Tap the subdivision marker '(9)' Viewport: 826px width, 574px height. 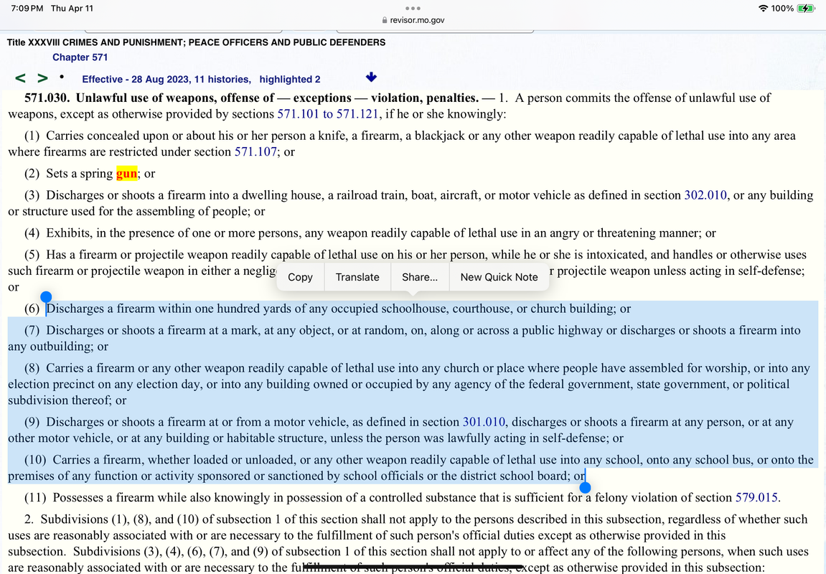pos(32,423)
